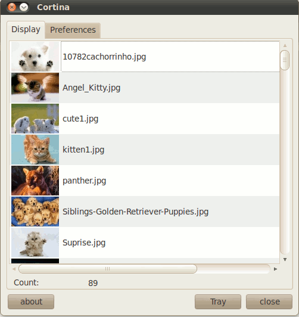Click the close button at bottom
This screenshot has width=299, height=317.
tap(269, 302)
